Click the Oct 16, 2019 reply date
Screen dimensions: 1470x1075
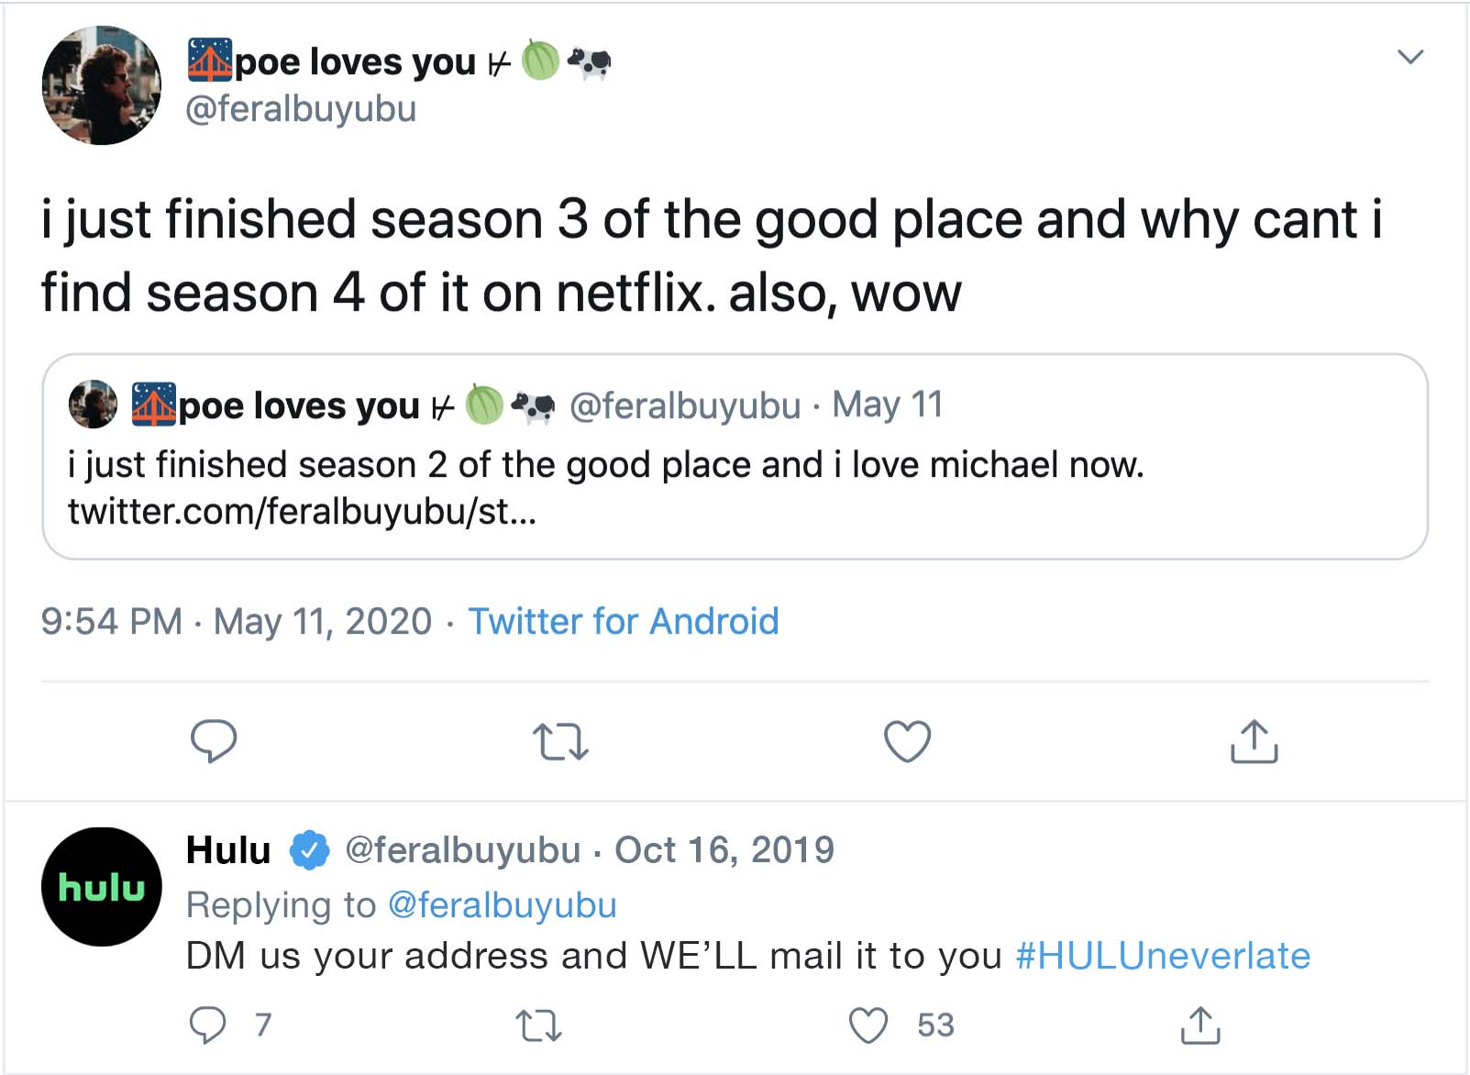[724, 850]
